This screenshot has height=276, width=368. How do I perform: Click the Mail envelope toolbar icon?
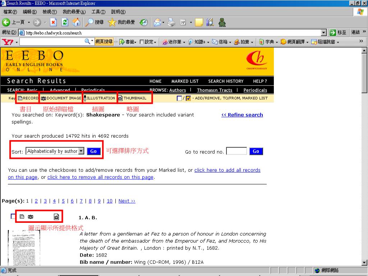coord(157,22)
